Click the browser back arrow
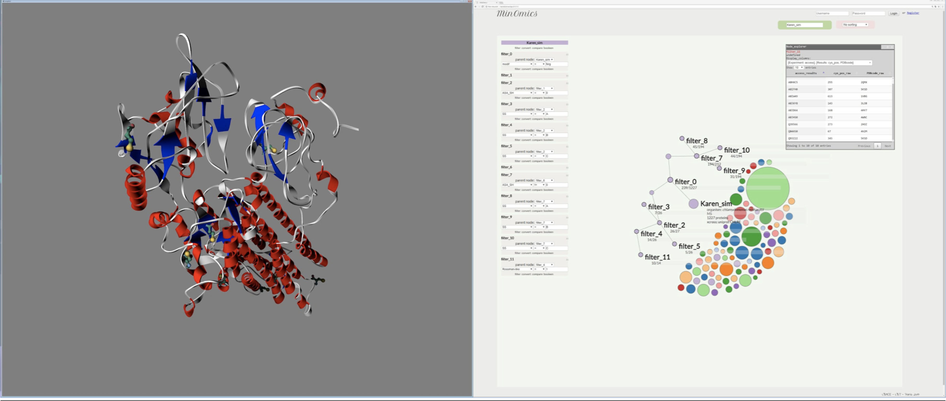The width and height of the screenshot is (946, 401). 476,7
